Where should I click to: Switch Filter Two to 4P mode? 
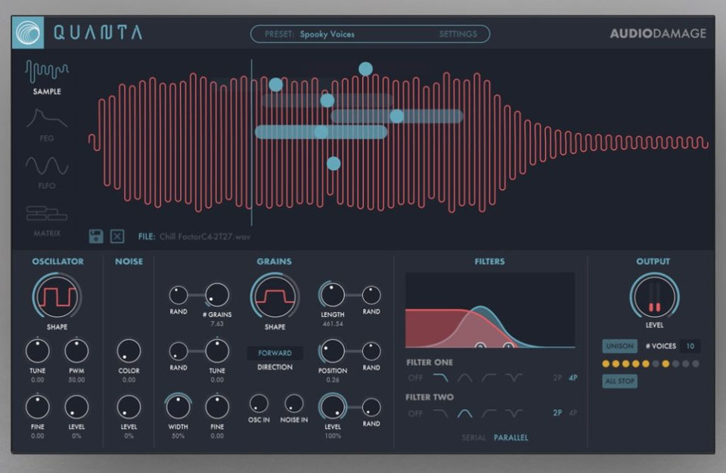572,413
